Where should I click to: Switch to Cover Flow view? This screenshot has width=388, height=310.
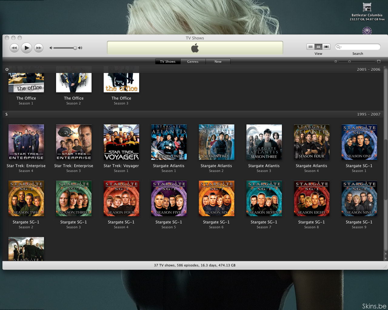point(326,47)
